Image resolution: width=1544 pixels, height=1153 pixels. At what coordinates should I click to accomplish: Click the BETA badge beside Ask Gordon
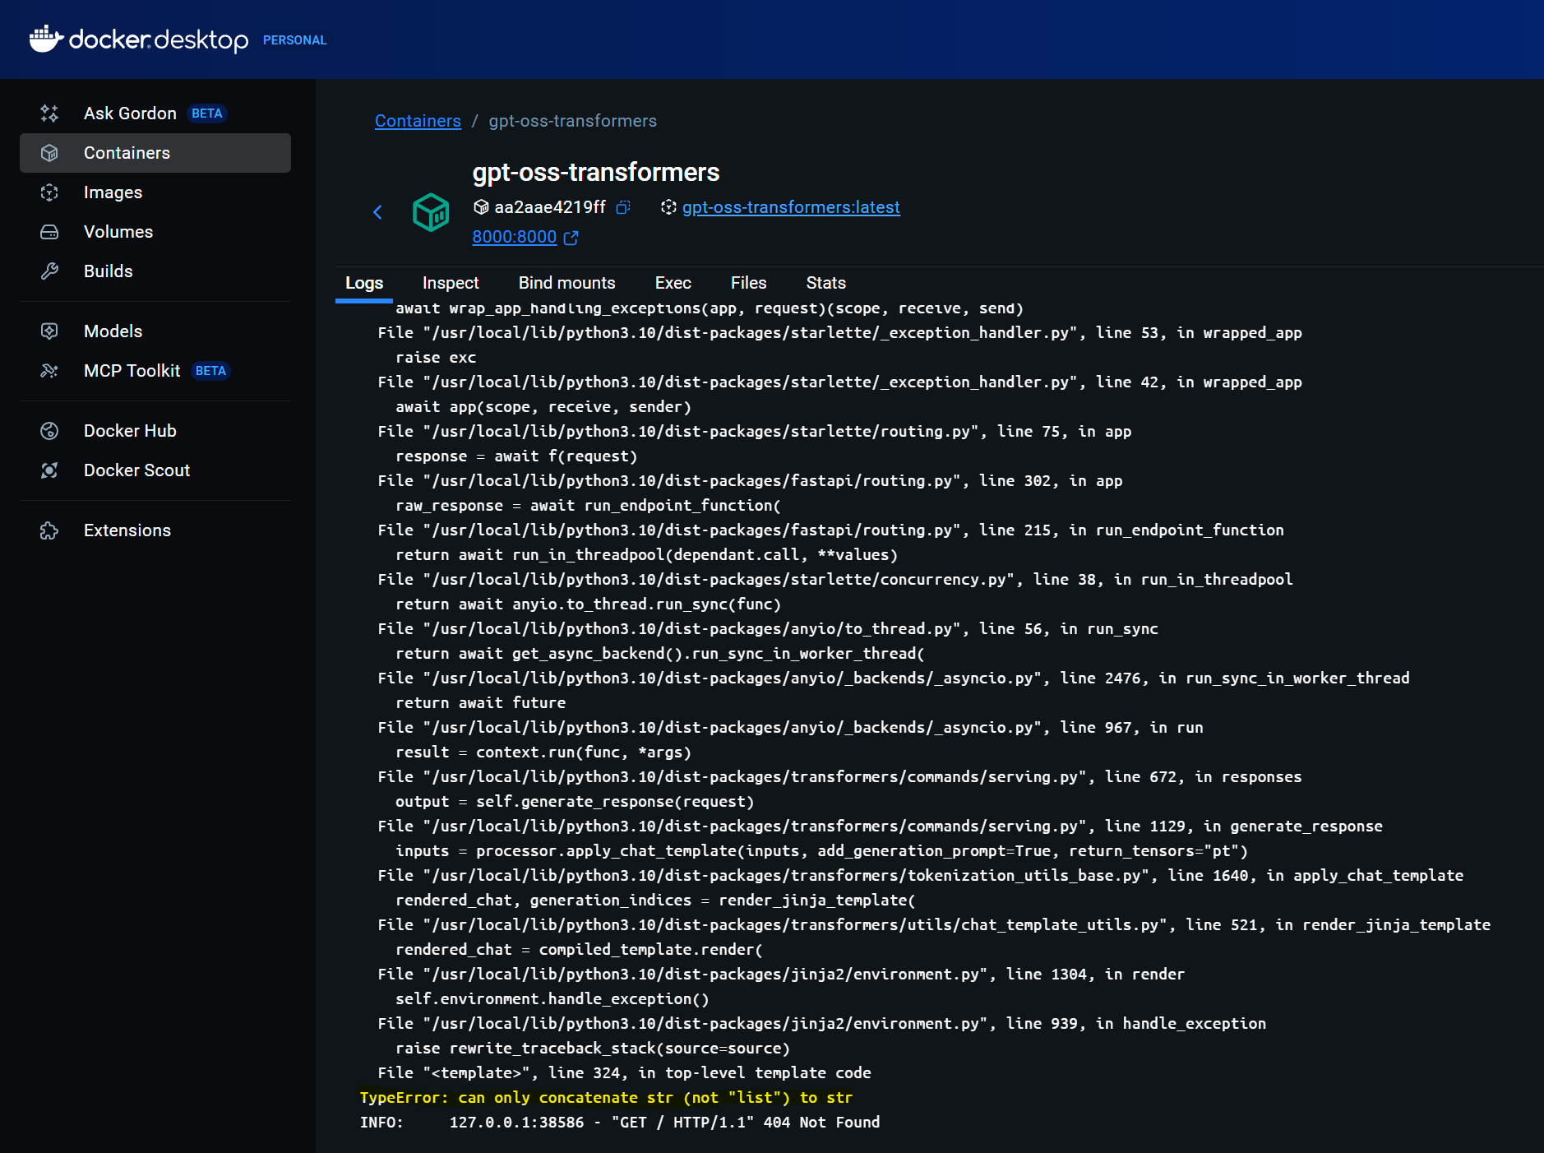point(207,113)
